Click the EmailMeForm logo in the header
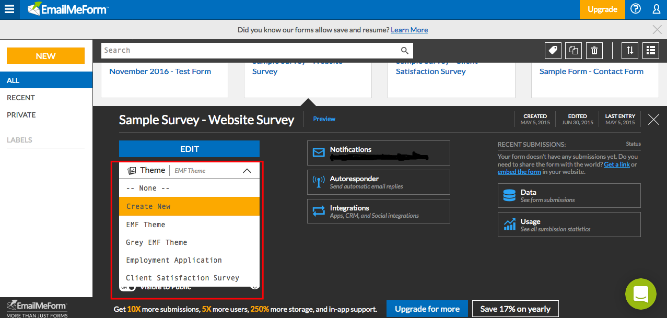The width and height of the screenshot is (667, 318). point(68,9)
